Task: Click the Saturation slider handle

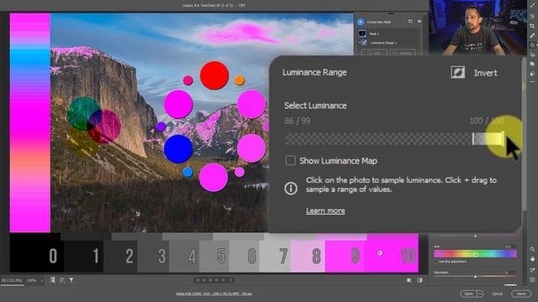Action: [x=475, y=276]
